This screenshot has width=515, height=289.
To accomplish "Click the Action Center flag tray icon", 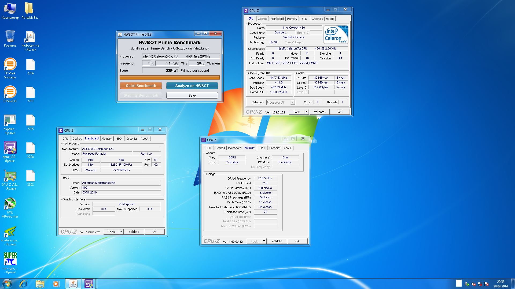I will (487, 284).
